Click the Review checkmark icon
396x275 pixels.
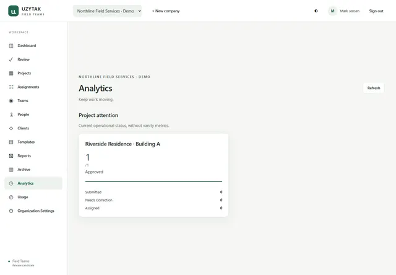click(x=11, y=59)
